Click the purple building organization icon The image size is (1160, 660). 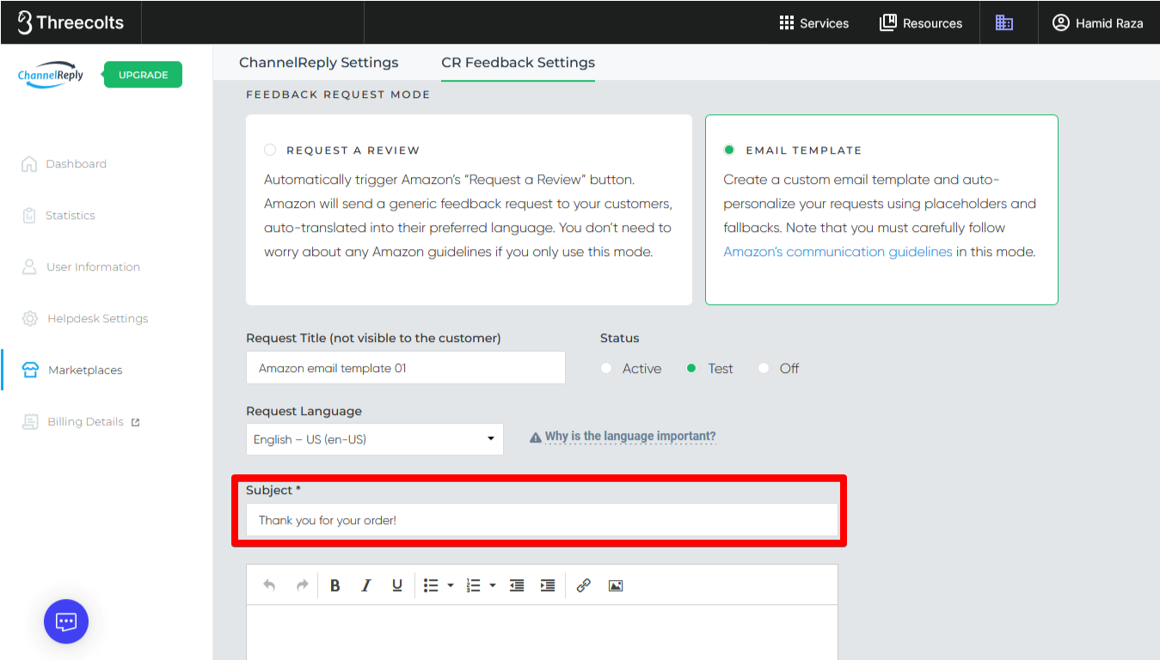[x=1003, y=23]
